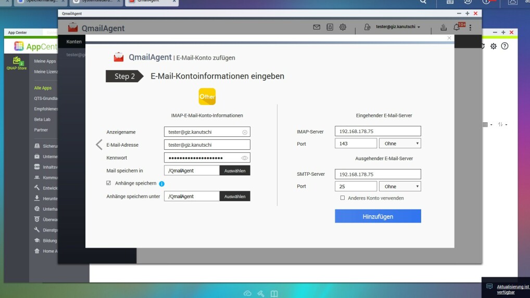This screenshot has height=298, width=530.
Task: Open the contacts address book icon
Action: [x=330, y=27]
